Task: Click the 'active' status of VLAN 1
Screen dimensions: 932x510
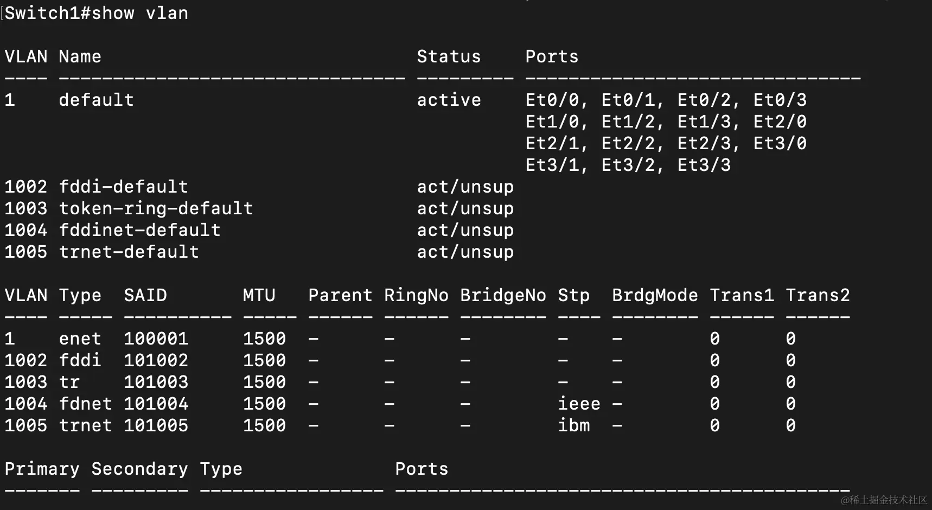Action: [x=449, y=100]
